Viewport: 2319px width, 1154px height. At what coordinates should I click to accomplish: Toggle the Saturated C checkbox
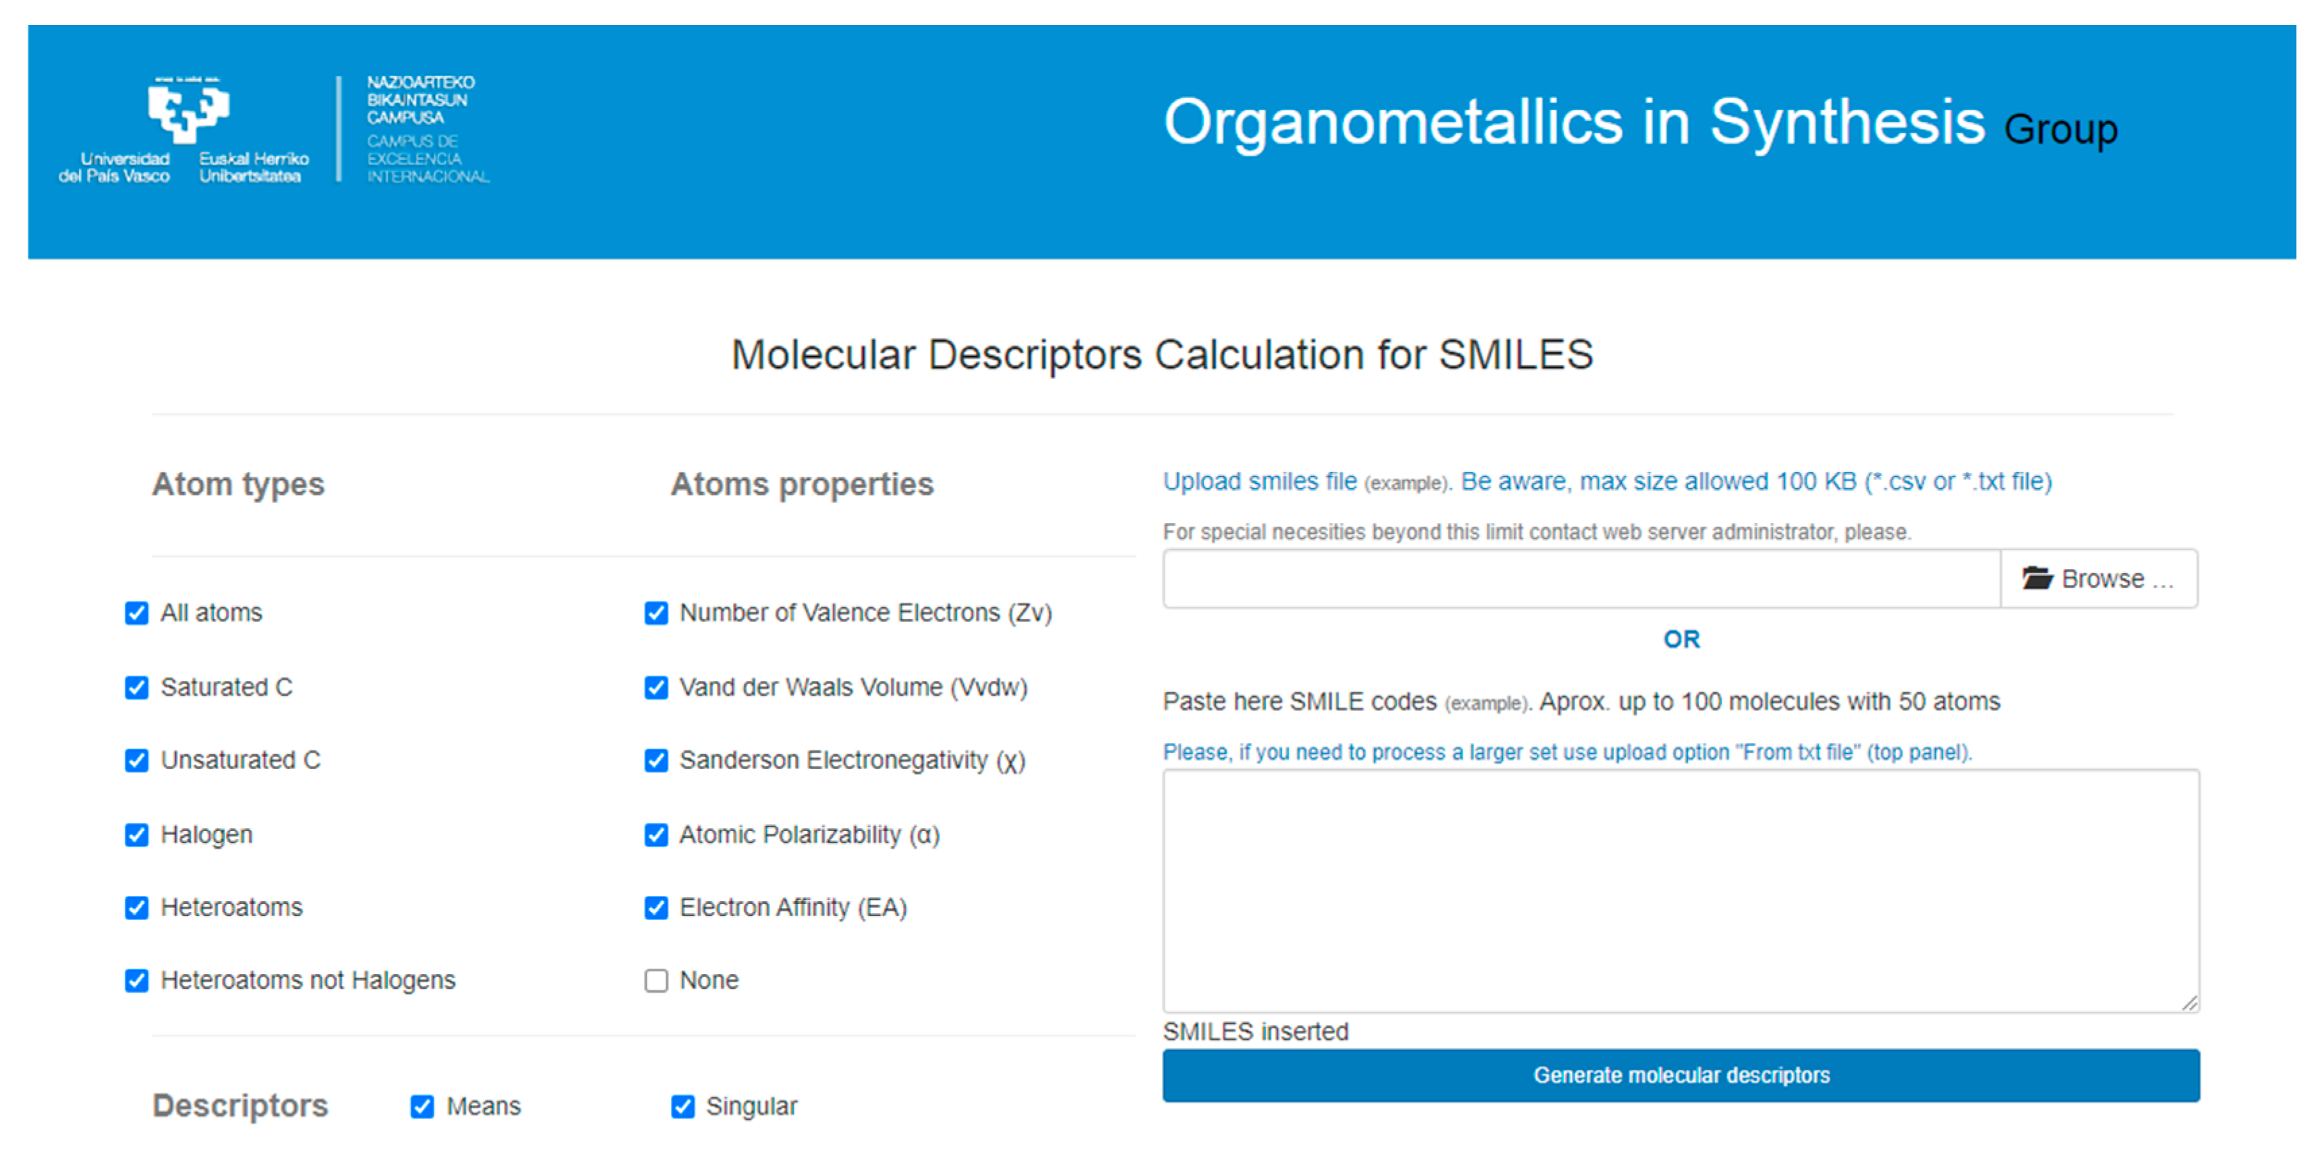[137, 688]
